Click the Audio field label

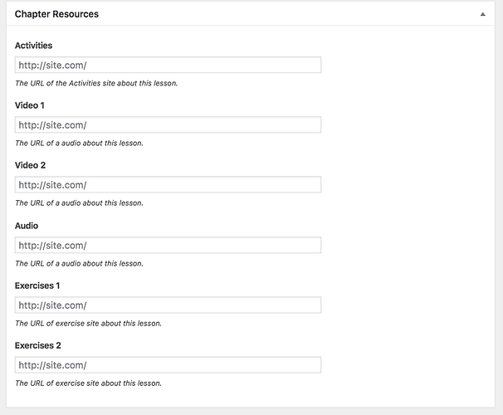pos(27,226)
